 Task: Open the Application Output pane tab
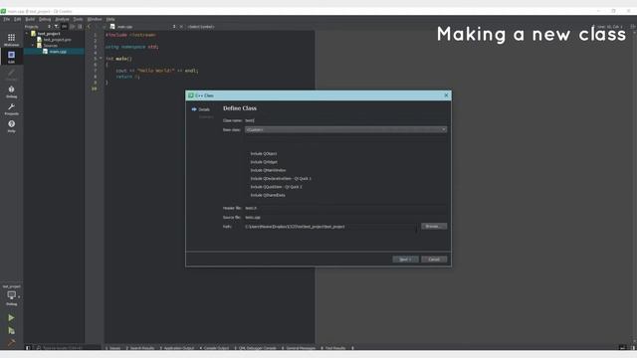[x=177, y=348]
